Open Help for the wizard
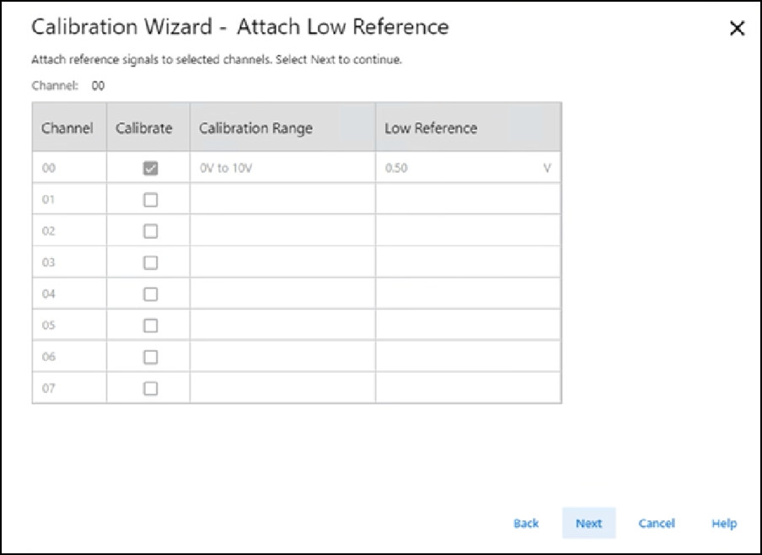 tap(723, 524)
